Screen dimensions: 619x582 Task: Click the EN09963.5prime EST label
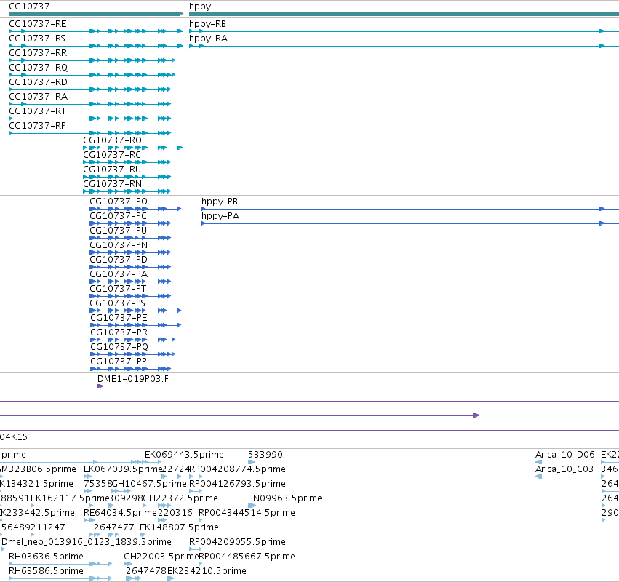click(285, 498)
